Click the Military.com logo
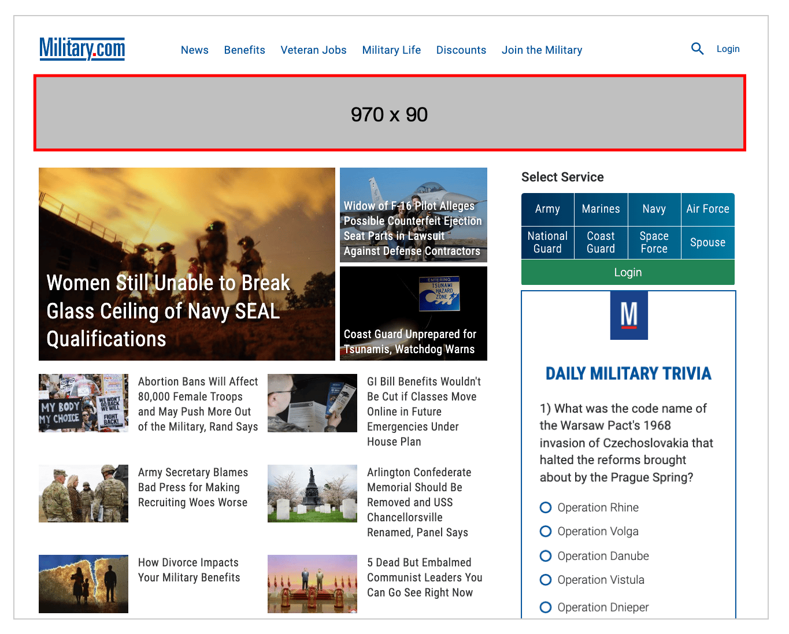 point(82,49)
